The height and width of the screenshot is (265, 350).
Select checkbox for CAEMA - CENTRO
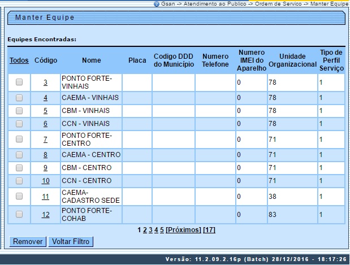[19, 155]
